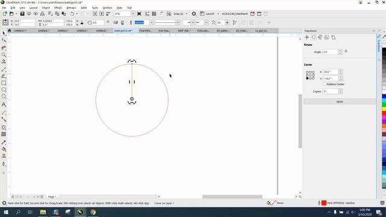Click the Copies input field

[330, 91]
